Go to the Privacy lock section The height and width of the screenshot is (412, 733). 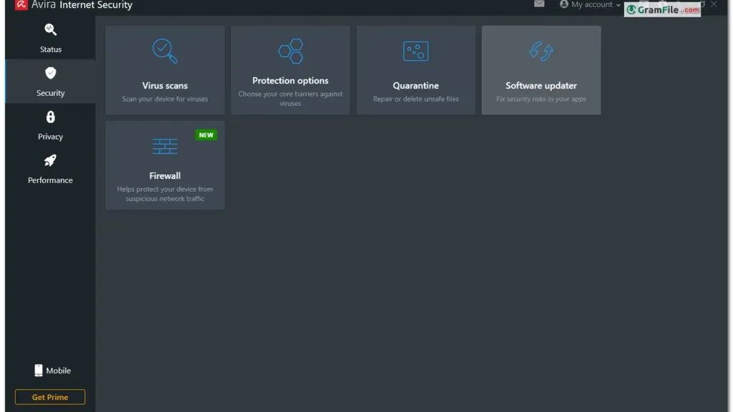point(51,125)
